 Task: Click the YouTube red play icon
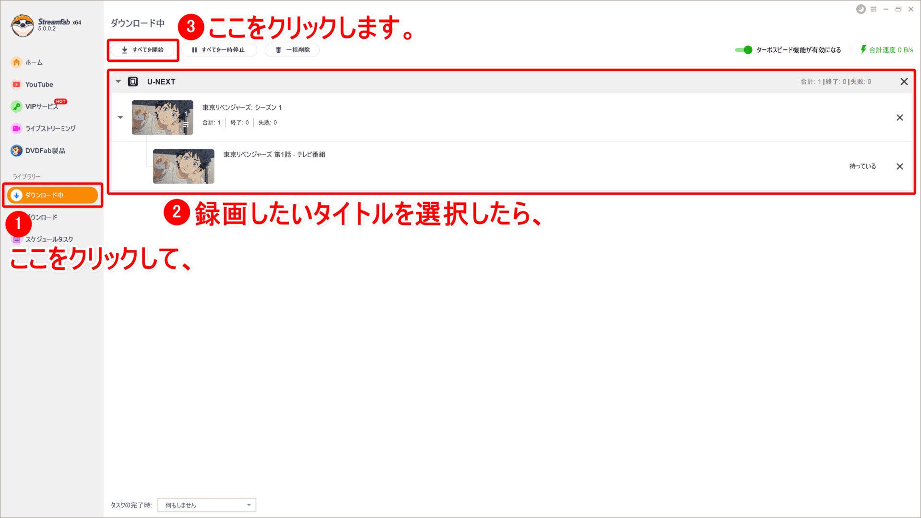coord(17,84)
